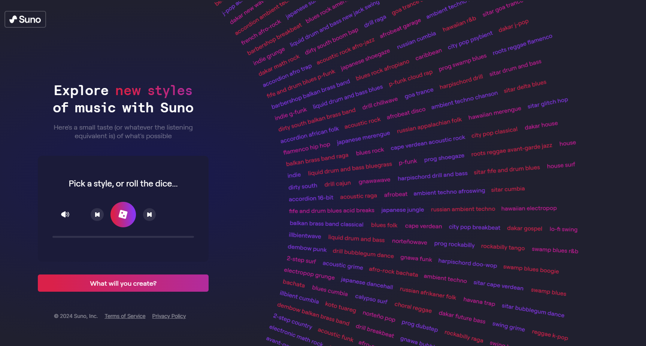Pick the 'russian ambient techno' style
This screenshot has width=646, height=346.
463,209
